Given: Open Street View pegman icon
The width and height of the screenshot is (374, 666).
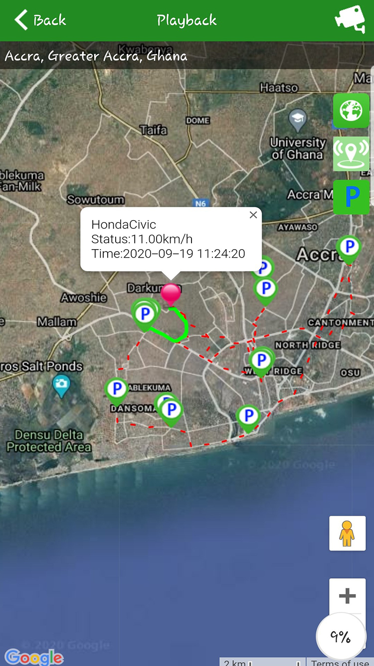Looking at the screenshot, I should 347,534.
